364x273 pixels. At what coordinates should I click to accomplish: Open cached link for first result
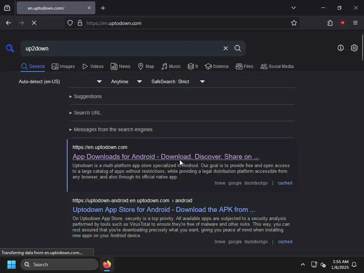[x=285, y=183]
